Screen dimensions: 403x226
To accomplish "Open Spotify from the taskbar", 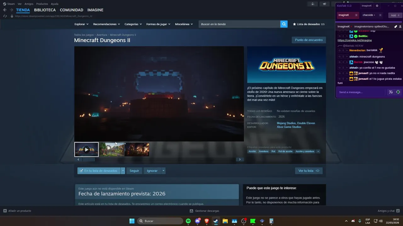I will [x=188, y=221].
